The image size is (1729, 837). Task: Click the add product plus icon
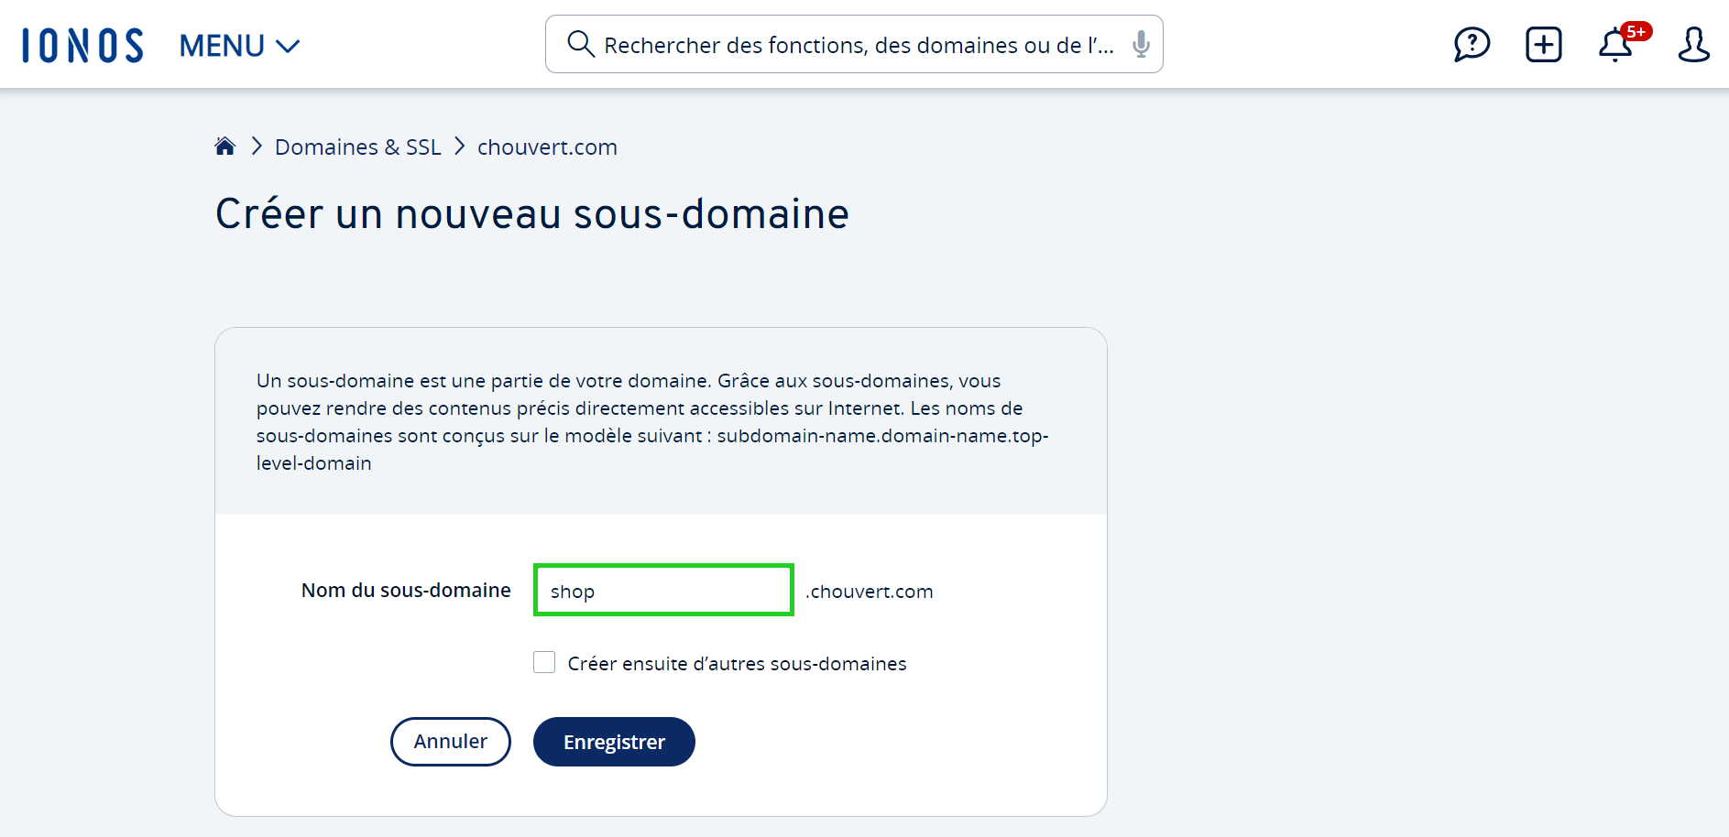pos(1544,44)
